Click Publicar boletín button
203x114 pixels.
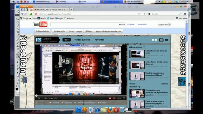point(43,31)
